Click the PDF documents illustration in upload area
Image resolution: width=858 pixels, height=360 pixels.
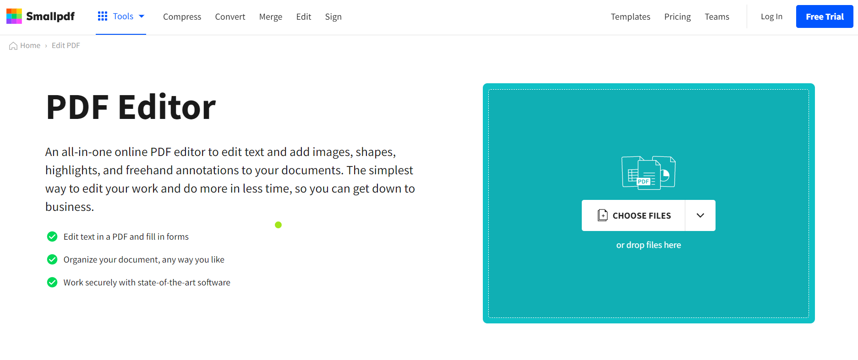coord(648,172)
